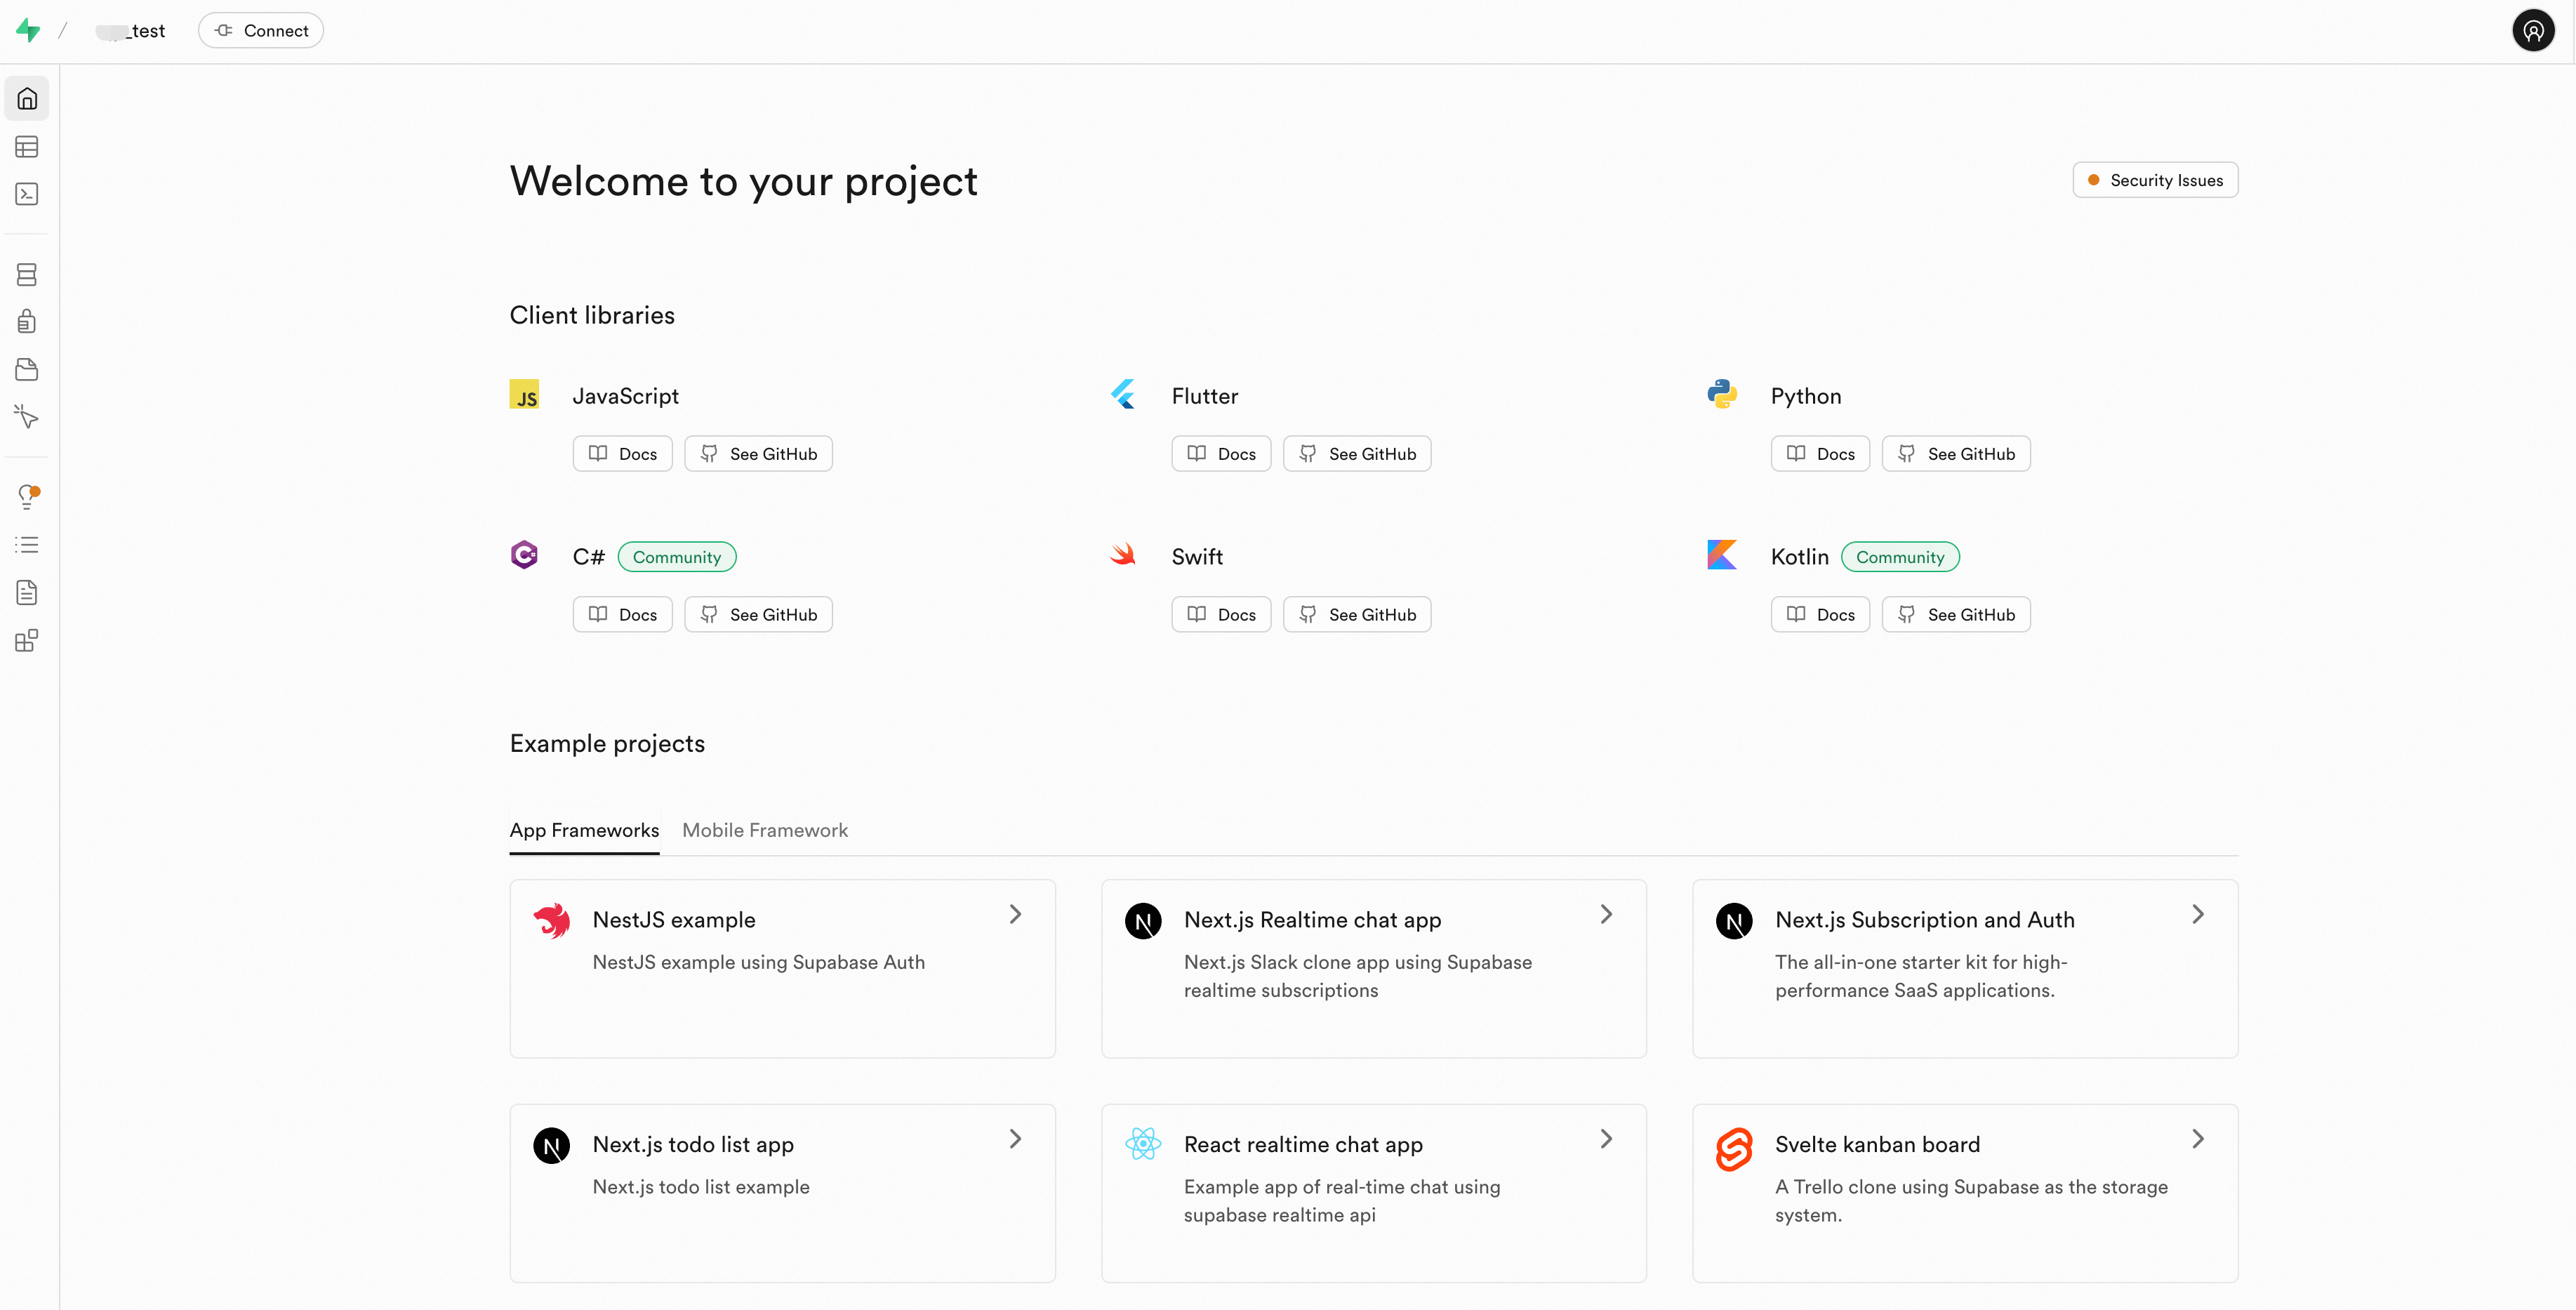
Task: Open the Kotlin Docs button
Action: tap(1820, 615)
